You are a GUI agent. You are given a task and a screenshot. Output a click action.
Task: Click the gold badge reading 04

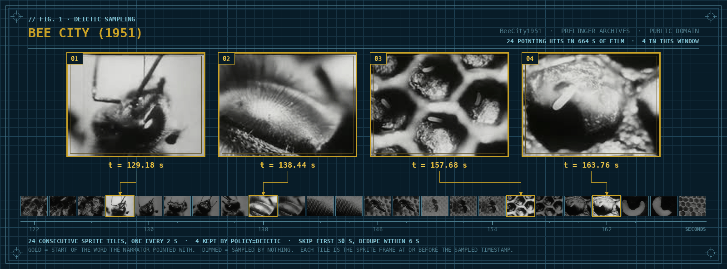pos(530,59)
